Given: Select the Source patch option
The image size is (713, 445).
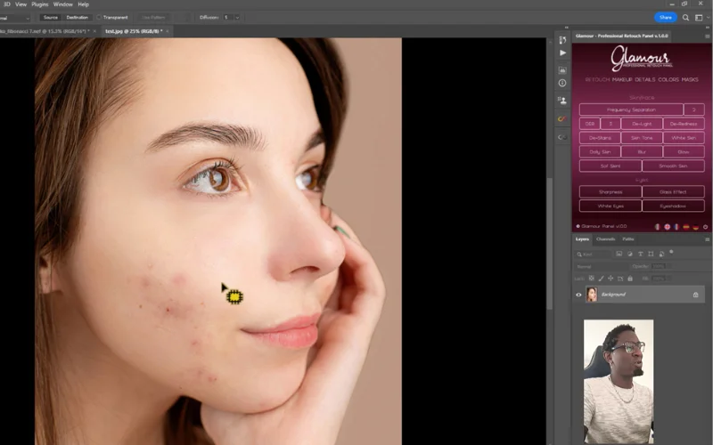Looking at the screenshot, I should (x=50, y=17).
